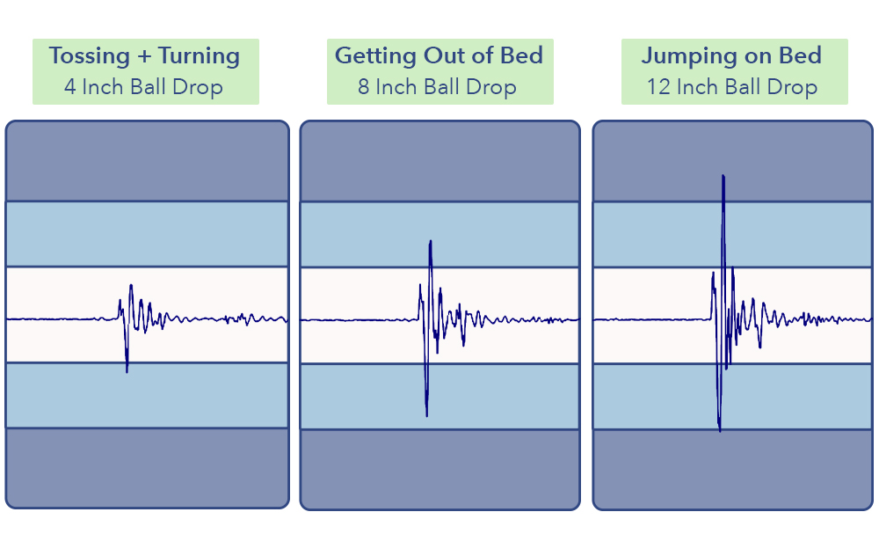Select the 8 Inch Ball Drop subtitle
Image resolution: width=879 pixels, height=534 pixels.
(437, 87)
